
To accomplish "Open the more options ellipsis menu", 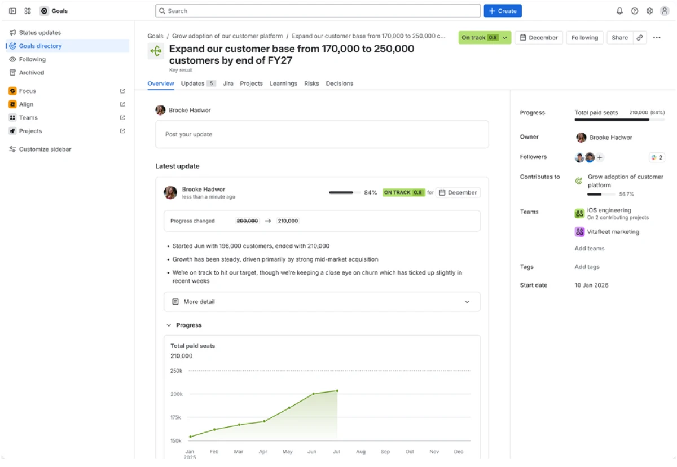I will click(x=657, y=38).
